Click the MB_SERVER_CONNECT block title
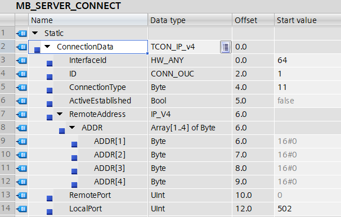 pyautogui.click(x=68, y=6)
